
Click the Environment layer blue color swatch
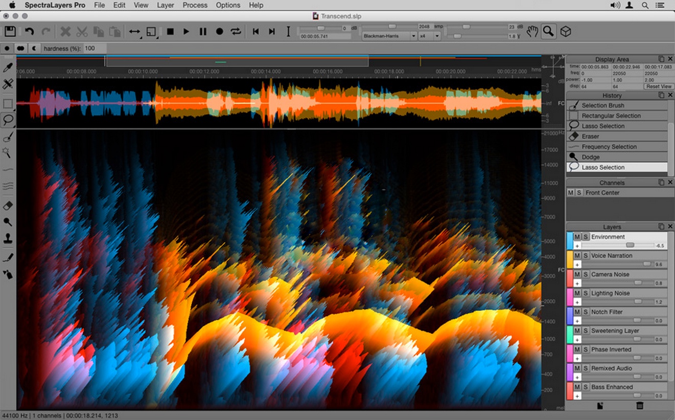point(570,241)
